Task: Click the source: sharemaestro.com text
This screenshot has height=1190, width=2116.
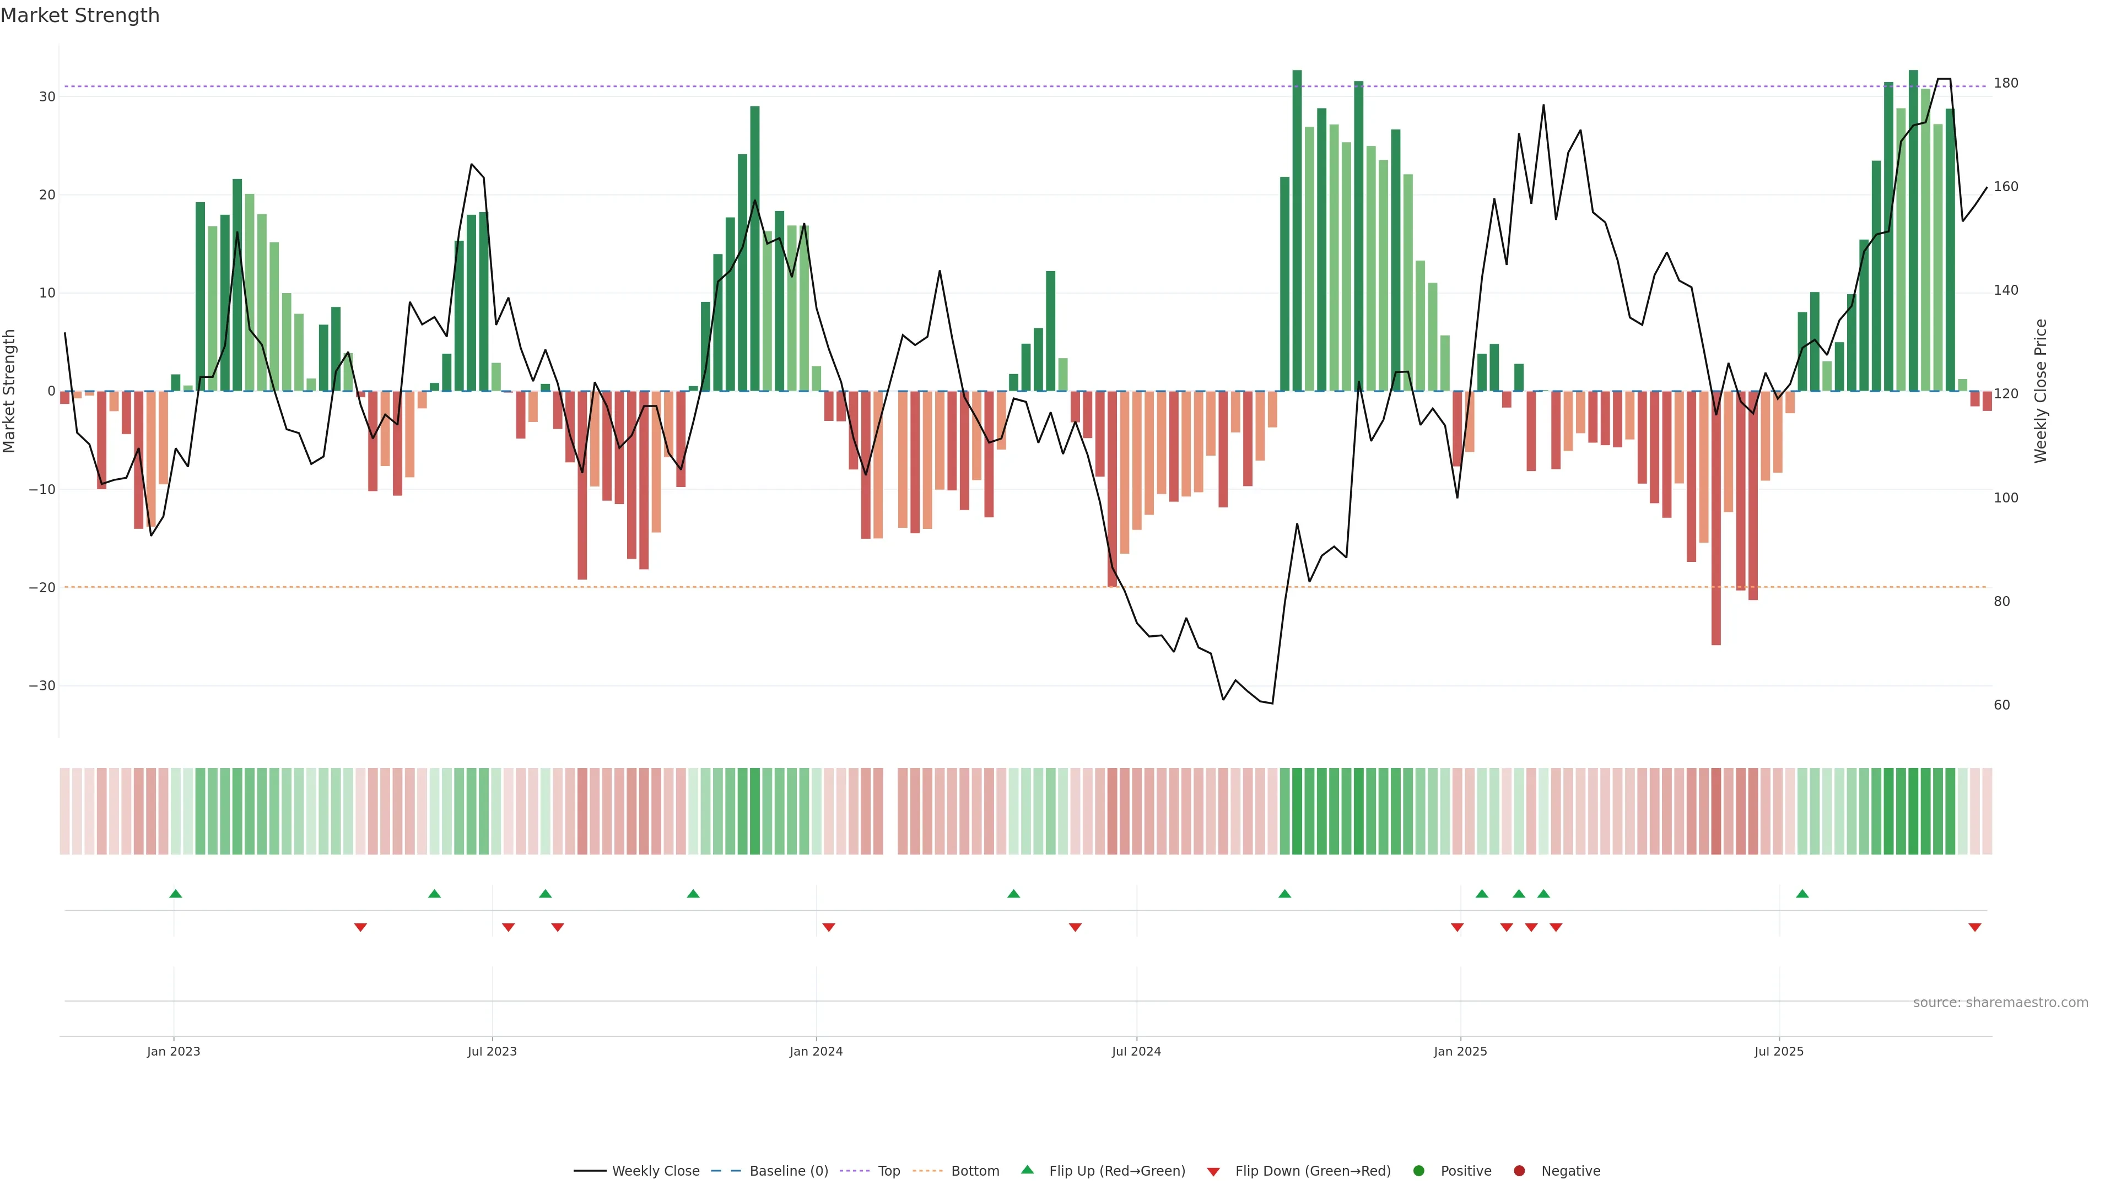Action: pyautogui.click(x=2000, y=1003)
